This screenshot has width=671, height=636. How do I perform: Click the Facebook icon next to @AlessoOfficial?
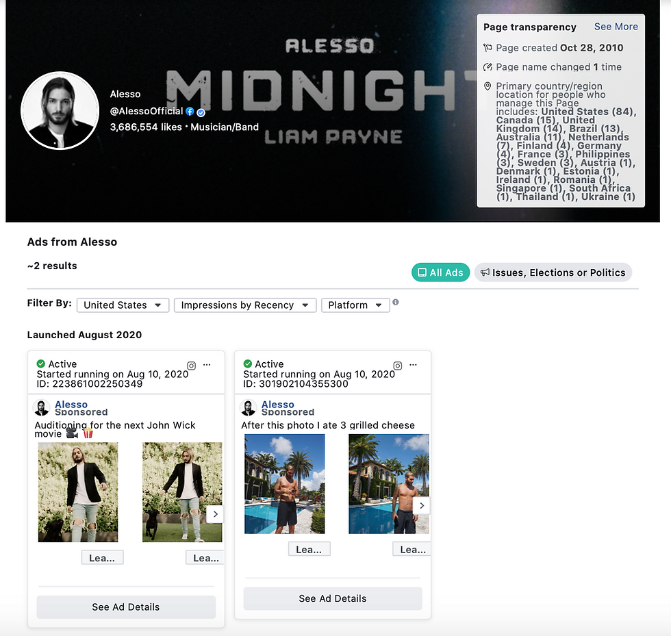(190, 112)
